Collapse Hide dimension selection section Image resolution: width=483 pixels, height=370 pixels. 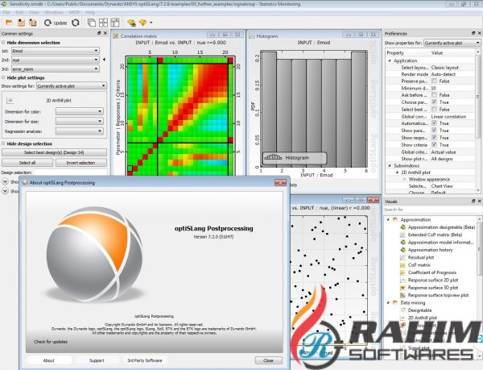pos(3,43)
